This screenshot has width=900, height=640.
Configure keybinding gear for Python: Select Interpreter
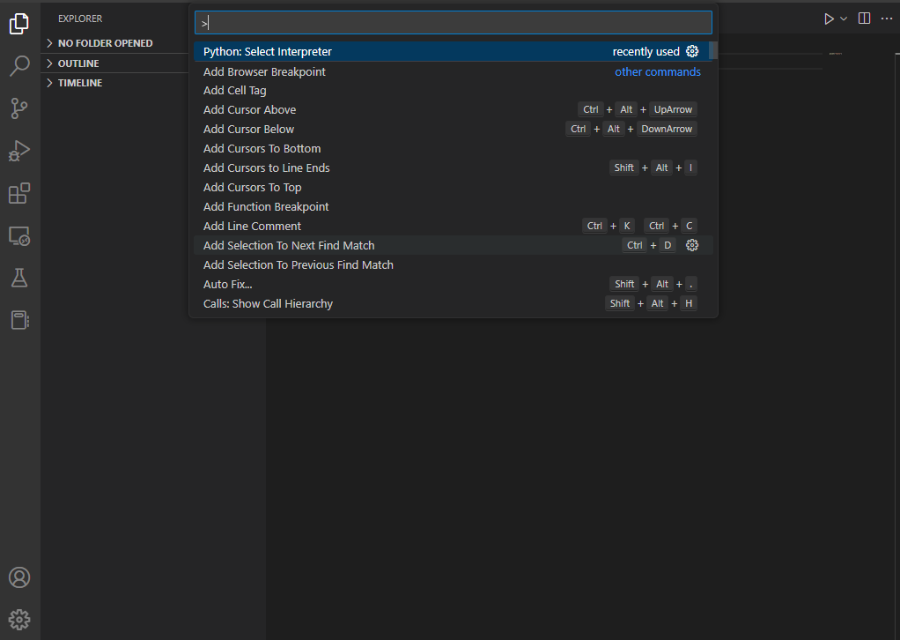pos(692,51)
